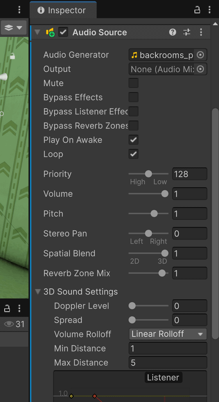Collapse the 3D Sound Settings section
The width and height of the screenshot is (219, 402).
coord(38,292)
